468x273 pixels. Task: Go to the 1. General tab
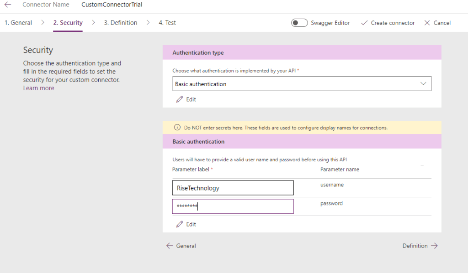click(18, 23)
